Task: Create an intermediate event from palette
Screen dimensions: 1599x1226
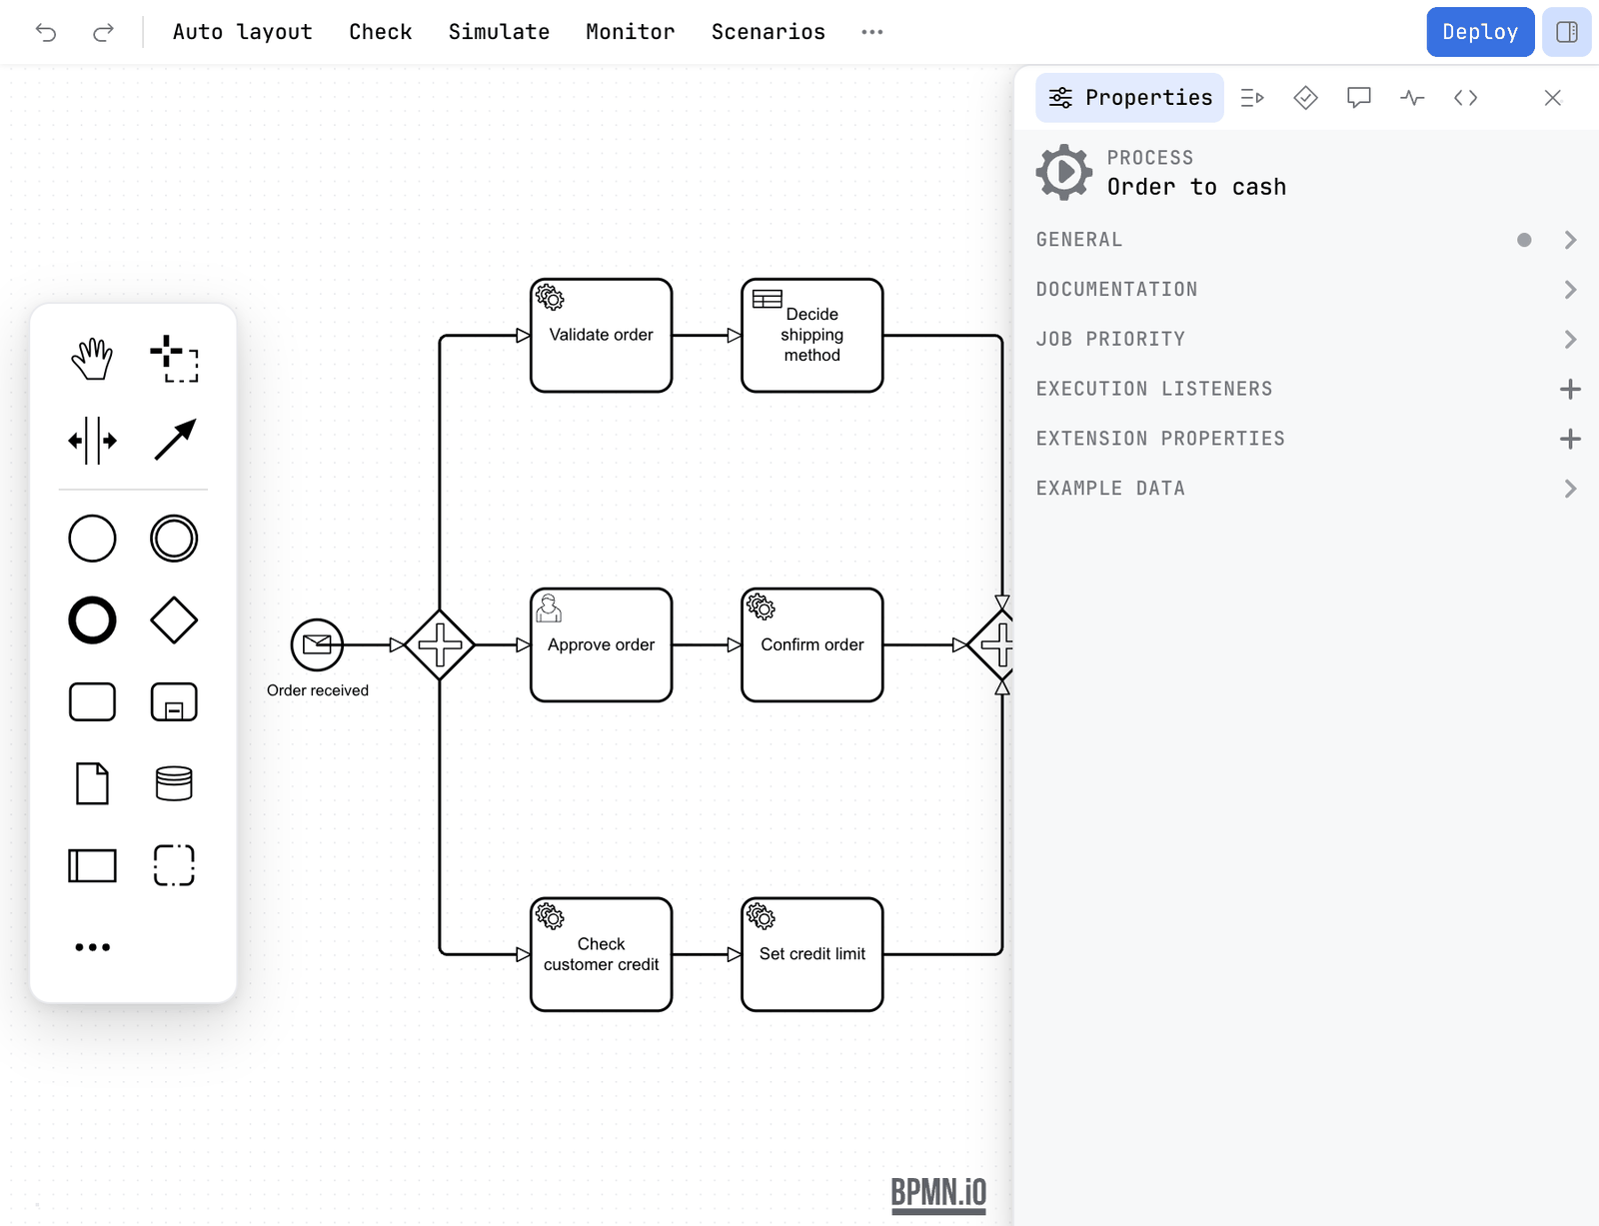Action: tap(174, 539)
